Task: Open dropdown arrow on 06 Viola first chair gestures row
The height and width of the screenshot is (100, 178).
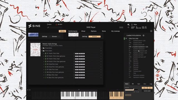Action: 101,67
